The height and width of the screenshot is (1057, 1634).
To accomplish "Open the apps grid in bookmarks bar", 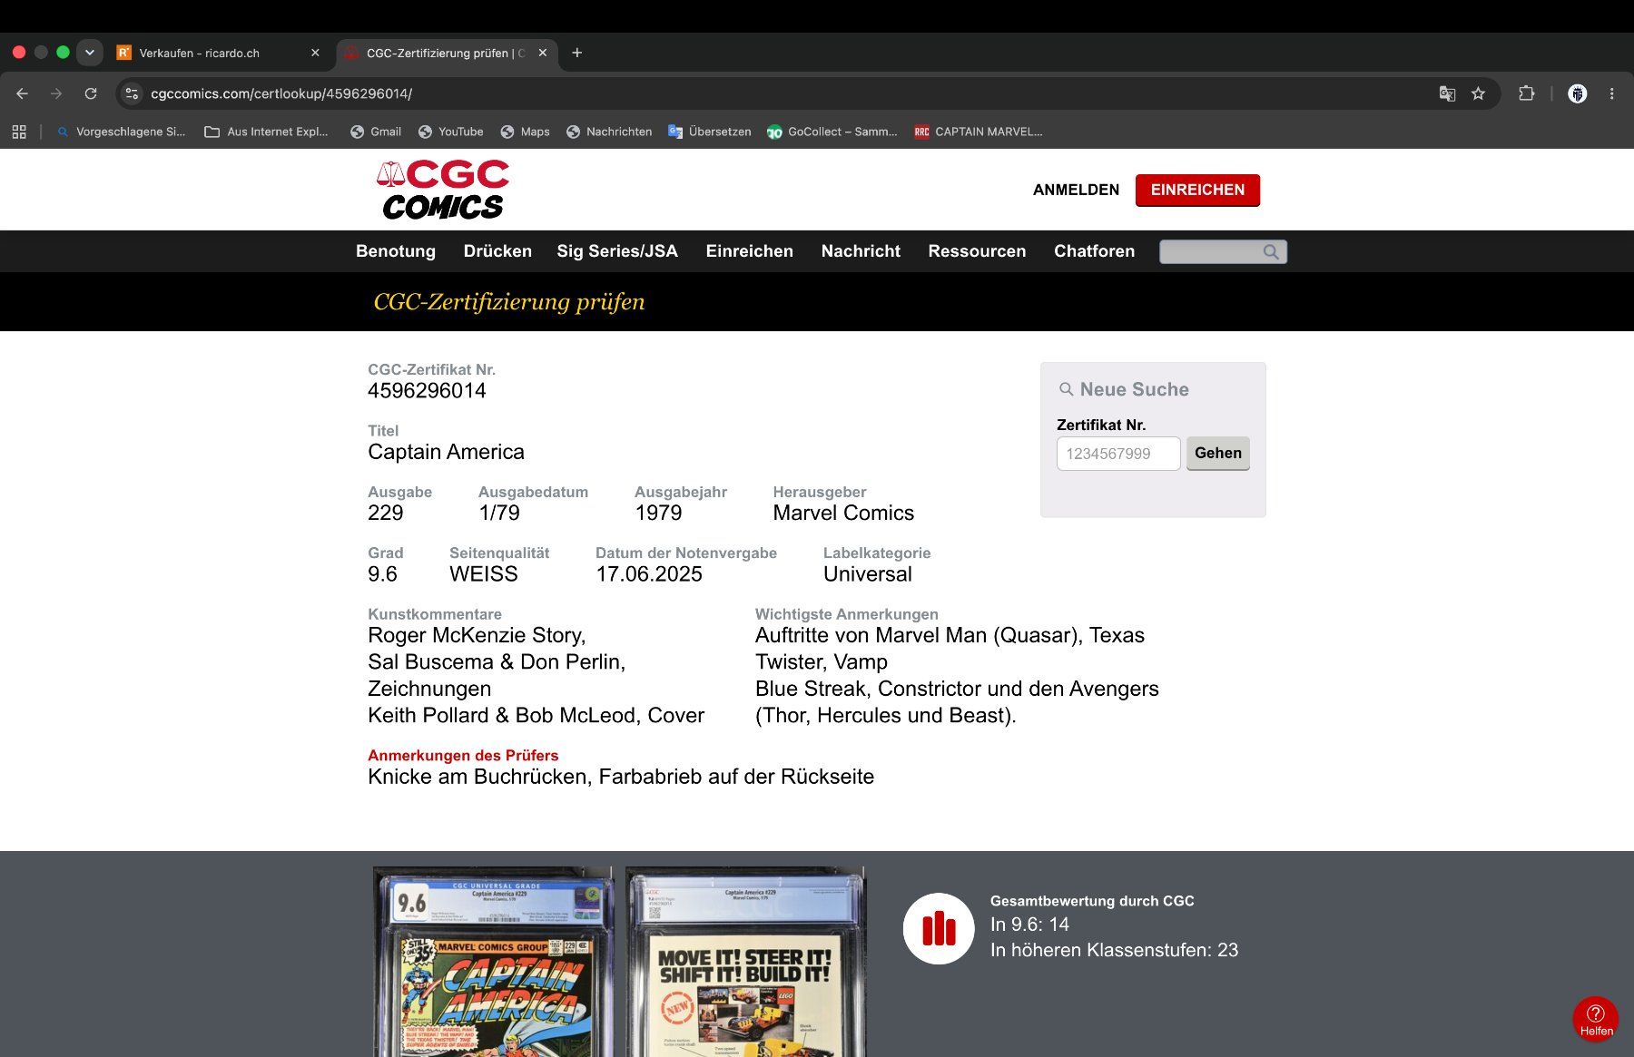I will tap(19, 132).
